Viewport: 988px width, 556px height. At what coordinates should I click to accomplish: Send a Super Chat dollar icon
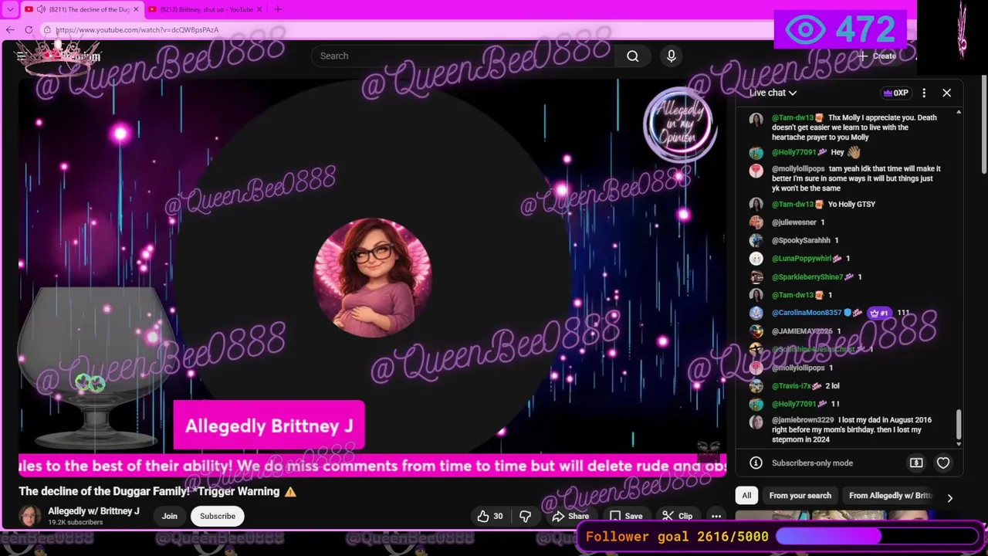point(916,463)
